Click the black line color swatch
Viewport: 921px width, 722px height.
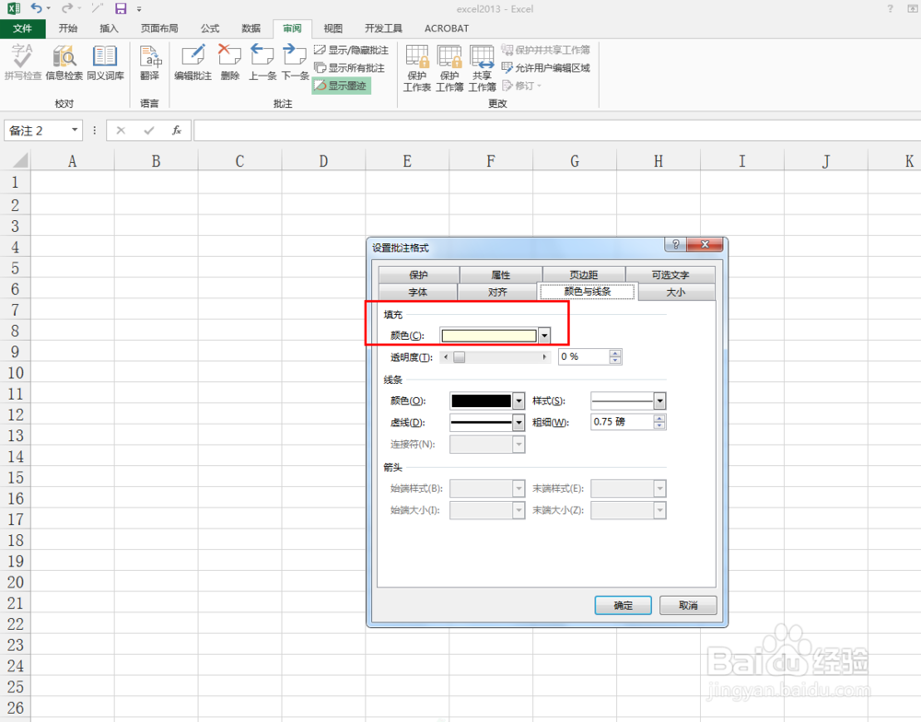click(x=481, y=401)
